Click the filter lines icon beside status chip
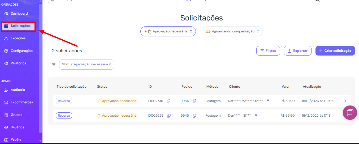Viewport: 359px width, 144px height. (54, 65)
